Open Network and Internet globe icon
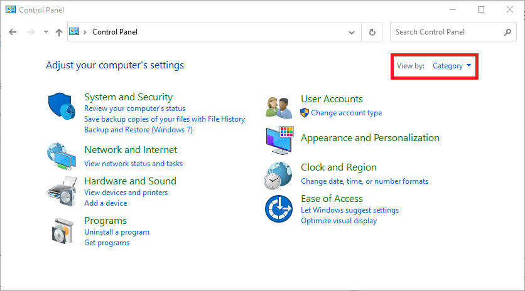 click(x=62, y=156)
